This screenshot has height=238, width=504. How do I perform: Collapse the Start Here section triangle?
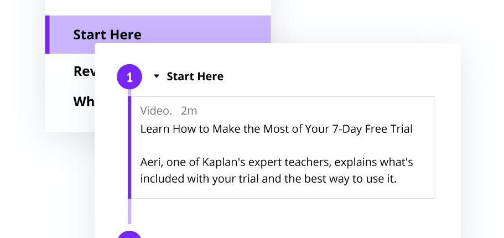coord(156,76)
